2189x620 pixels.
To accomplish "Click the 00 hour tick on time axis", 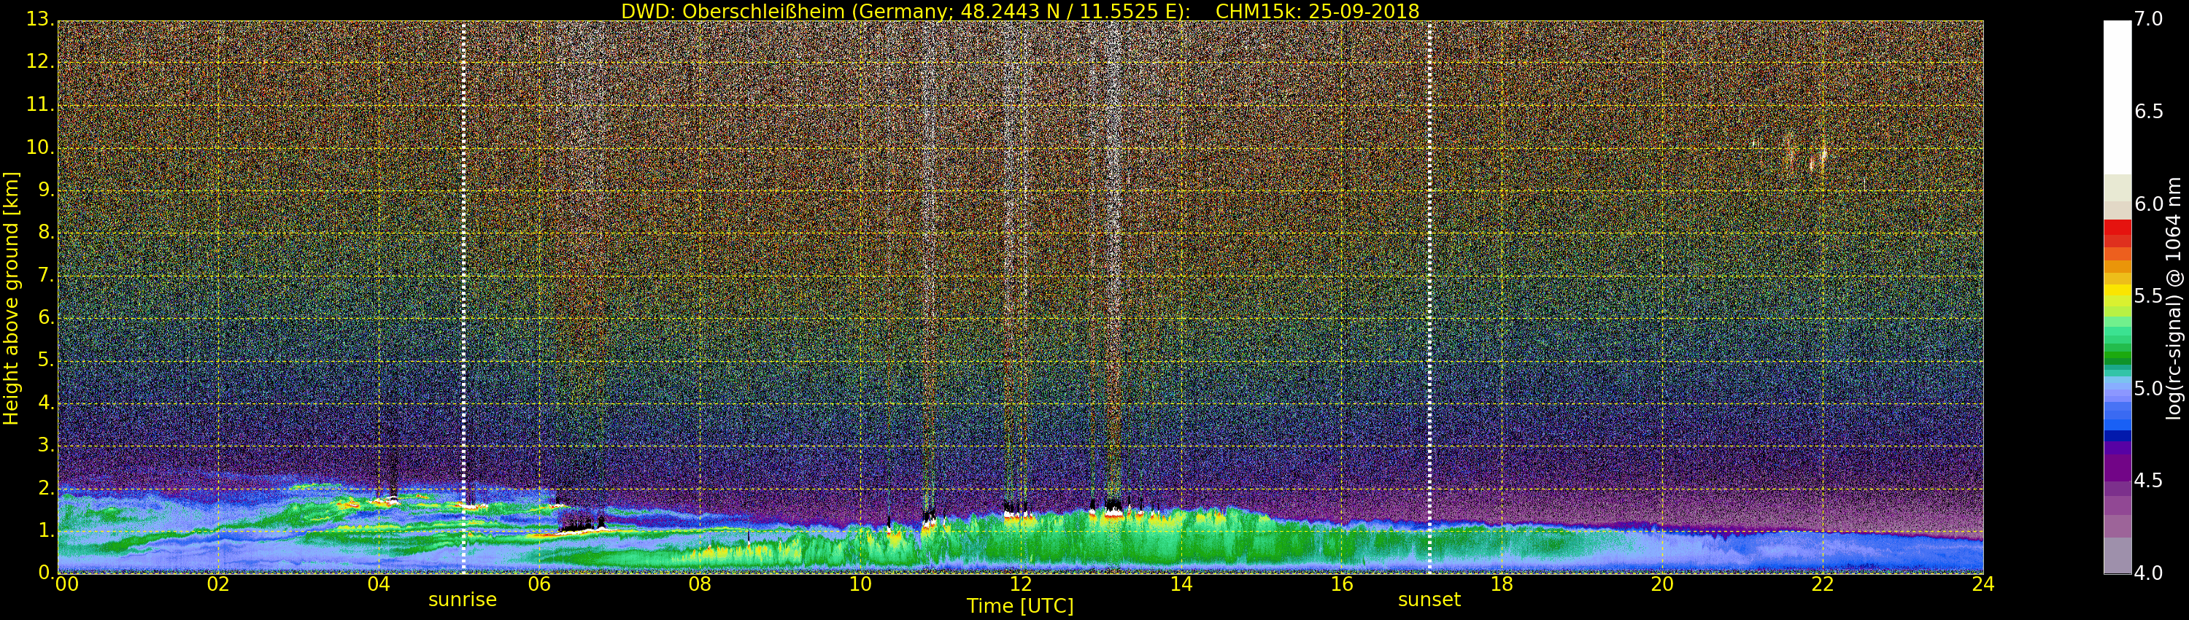I will (66, 584).
